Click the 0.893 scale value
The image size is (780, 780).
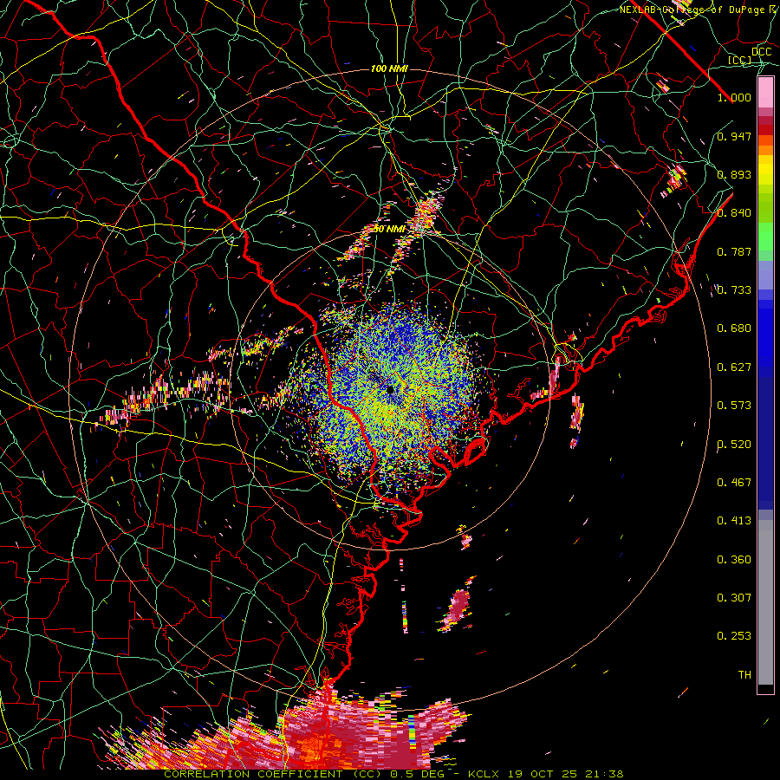(734, 174)
